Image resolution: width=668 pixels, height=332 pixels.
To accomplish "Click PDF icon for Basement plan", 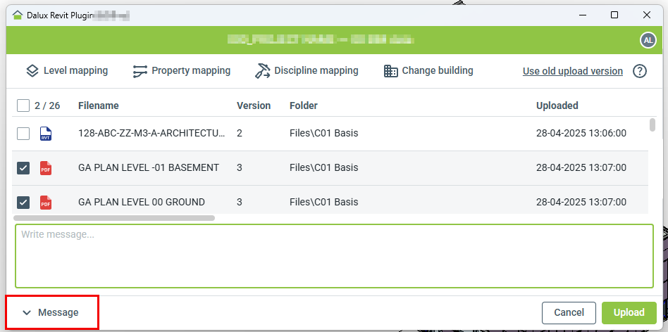I will 46,168.
